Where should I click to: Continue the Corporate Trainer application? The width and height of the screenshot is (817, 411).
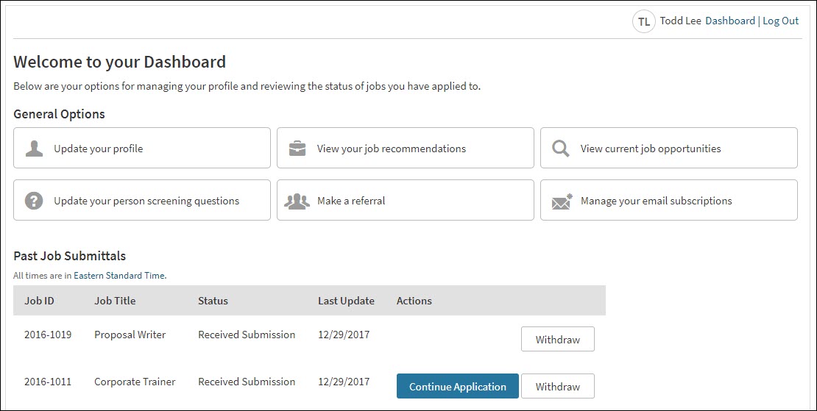[x=457, y=387]
